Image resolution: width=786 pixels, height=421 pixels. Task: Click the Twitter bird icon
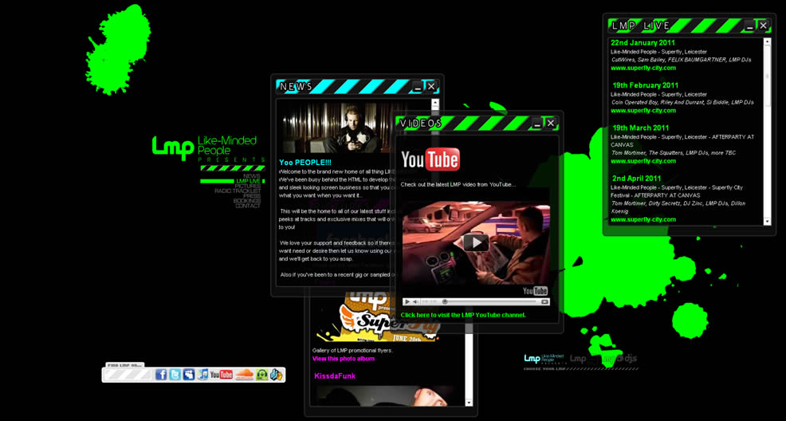(x=175, y=375)
